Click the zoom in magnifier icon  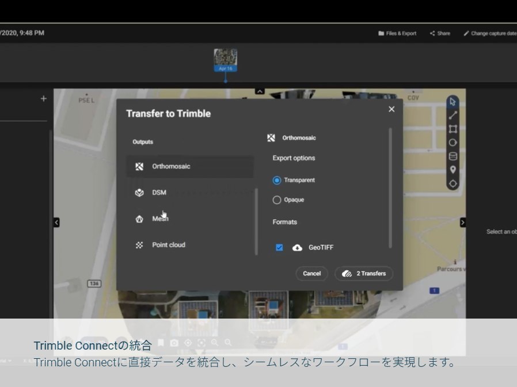click(215, 343)
